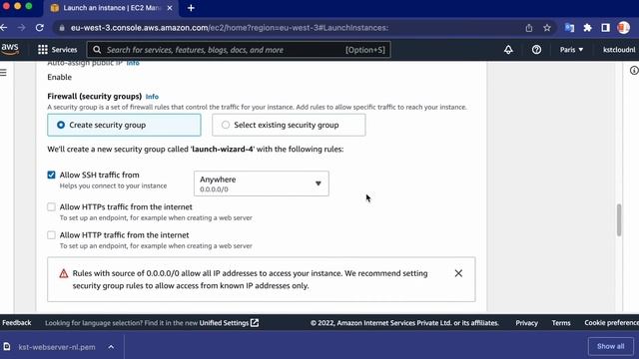Click the kst-webserver-nl.pem file icon
639x359 pixels.
(x=7, y=347)
